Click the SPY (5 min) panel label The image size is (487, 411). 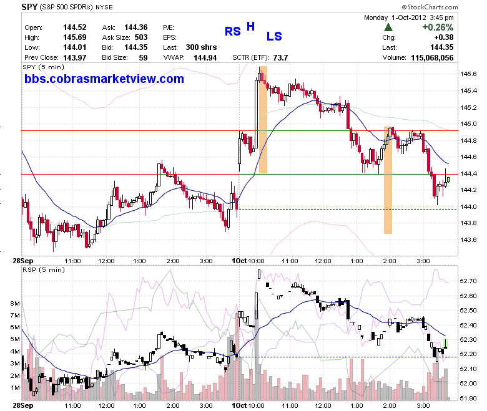pos(44,67)
